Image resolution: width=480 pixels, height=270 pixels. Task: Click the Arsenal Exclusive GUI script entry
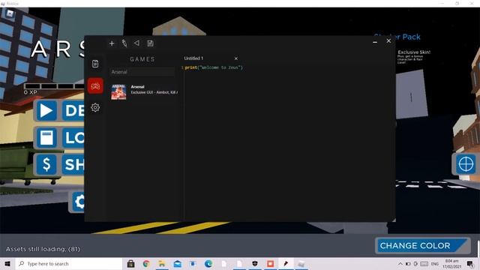click(x=144, y=91)
